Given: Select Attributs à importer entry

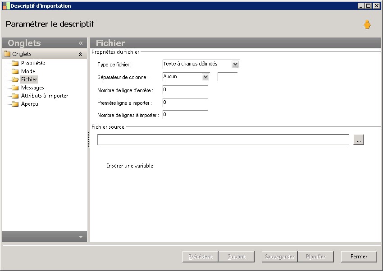Looking at the screenshot, I should (45, 96).
